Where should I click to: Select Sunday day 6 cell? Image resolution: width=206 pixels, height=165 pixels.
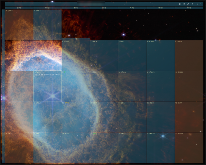(x=19, y=86)
